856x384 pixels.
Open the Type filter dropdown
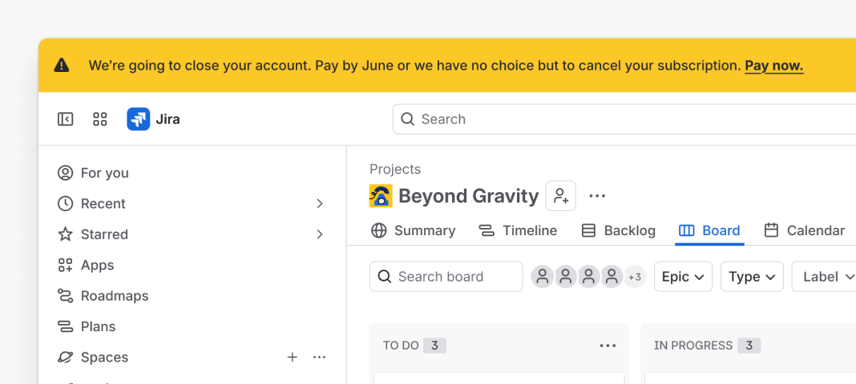[x=752, y=277]
